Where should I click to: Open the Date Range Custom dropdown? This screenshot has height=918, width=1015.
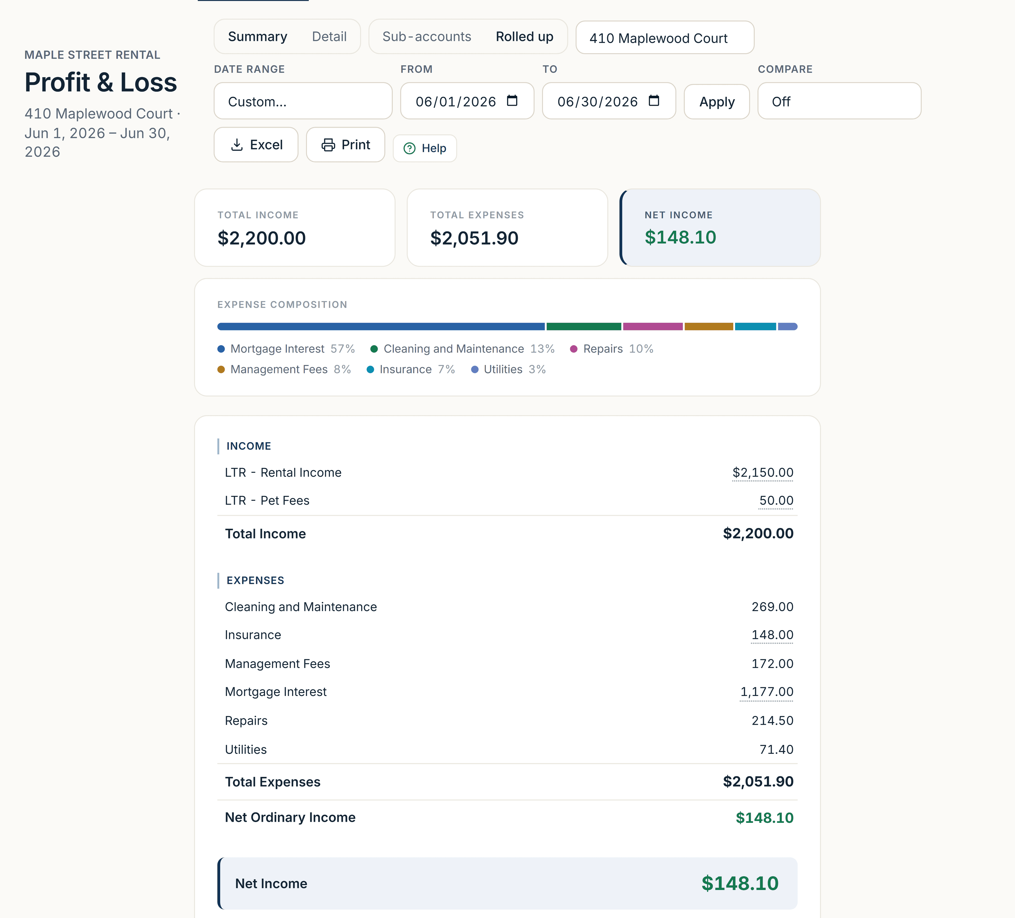point(303,101)
